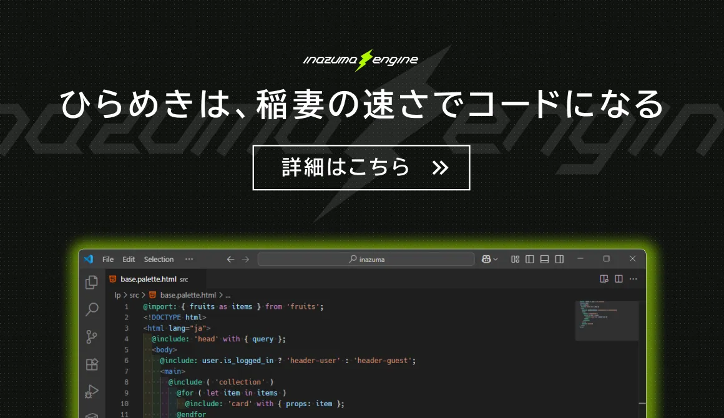Expand the Copilot dropdown chevron
Viewport: 724px width, 418px height.
(x=496, y=260)
